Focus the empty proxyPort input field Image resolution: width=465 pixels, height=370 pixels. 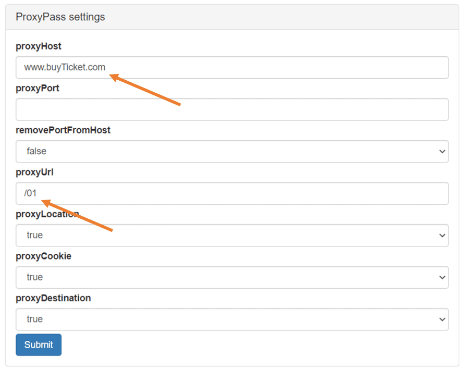click(x=232, y=109)
